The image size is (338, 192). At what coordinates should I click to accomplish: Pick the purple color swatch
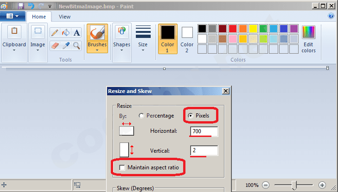[294, 29]
